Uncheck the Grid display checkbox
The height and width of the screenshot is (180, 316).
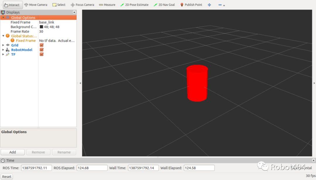42,45
